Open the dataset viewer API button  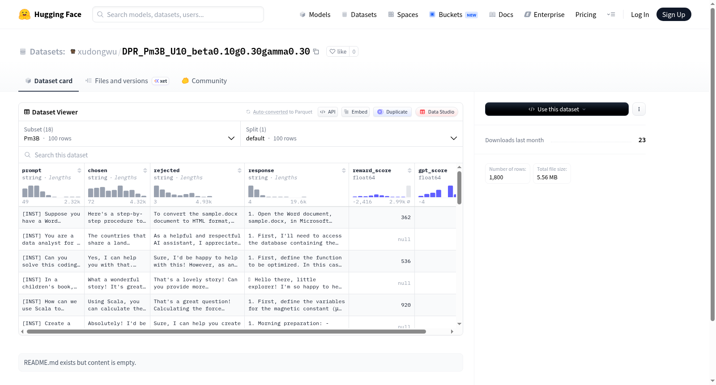[x=328, y=112]
